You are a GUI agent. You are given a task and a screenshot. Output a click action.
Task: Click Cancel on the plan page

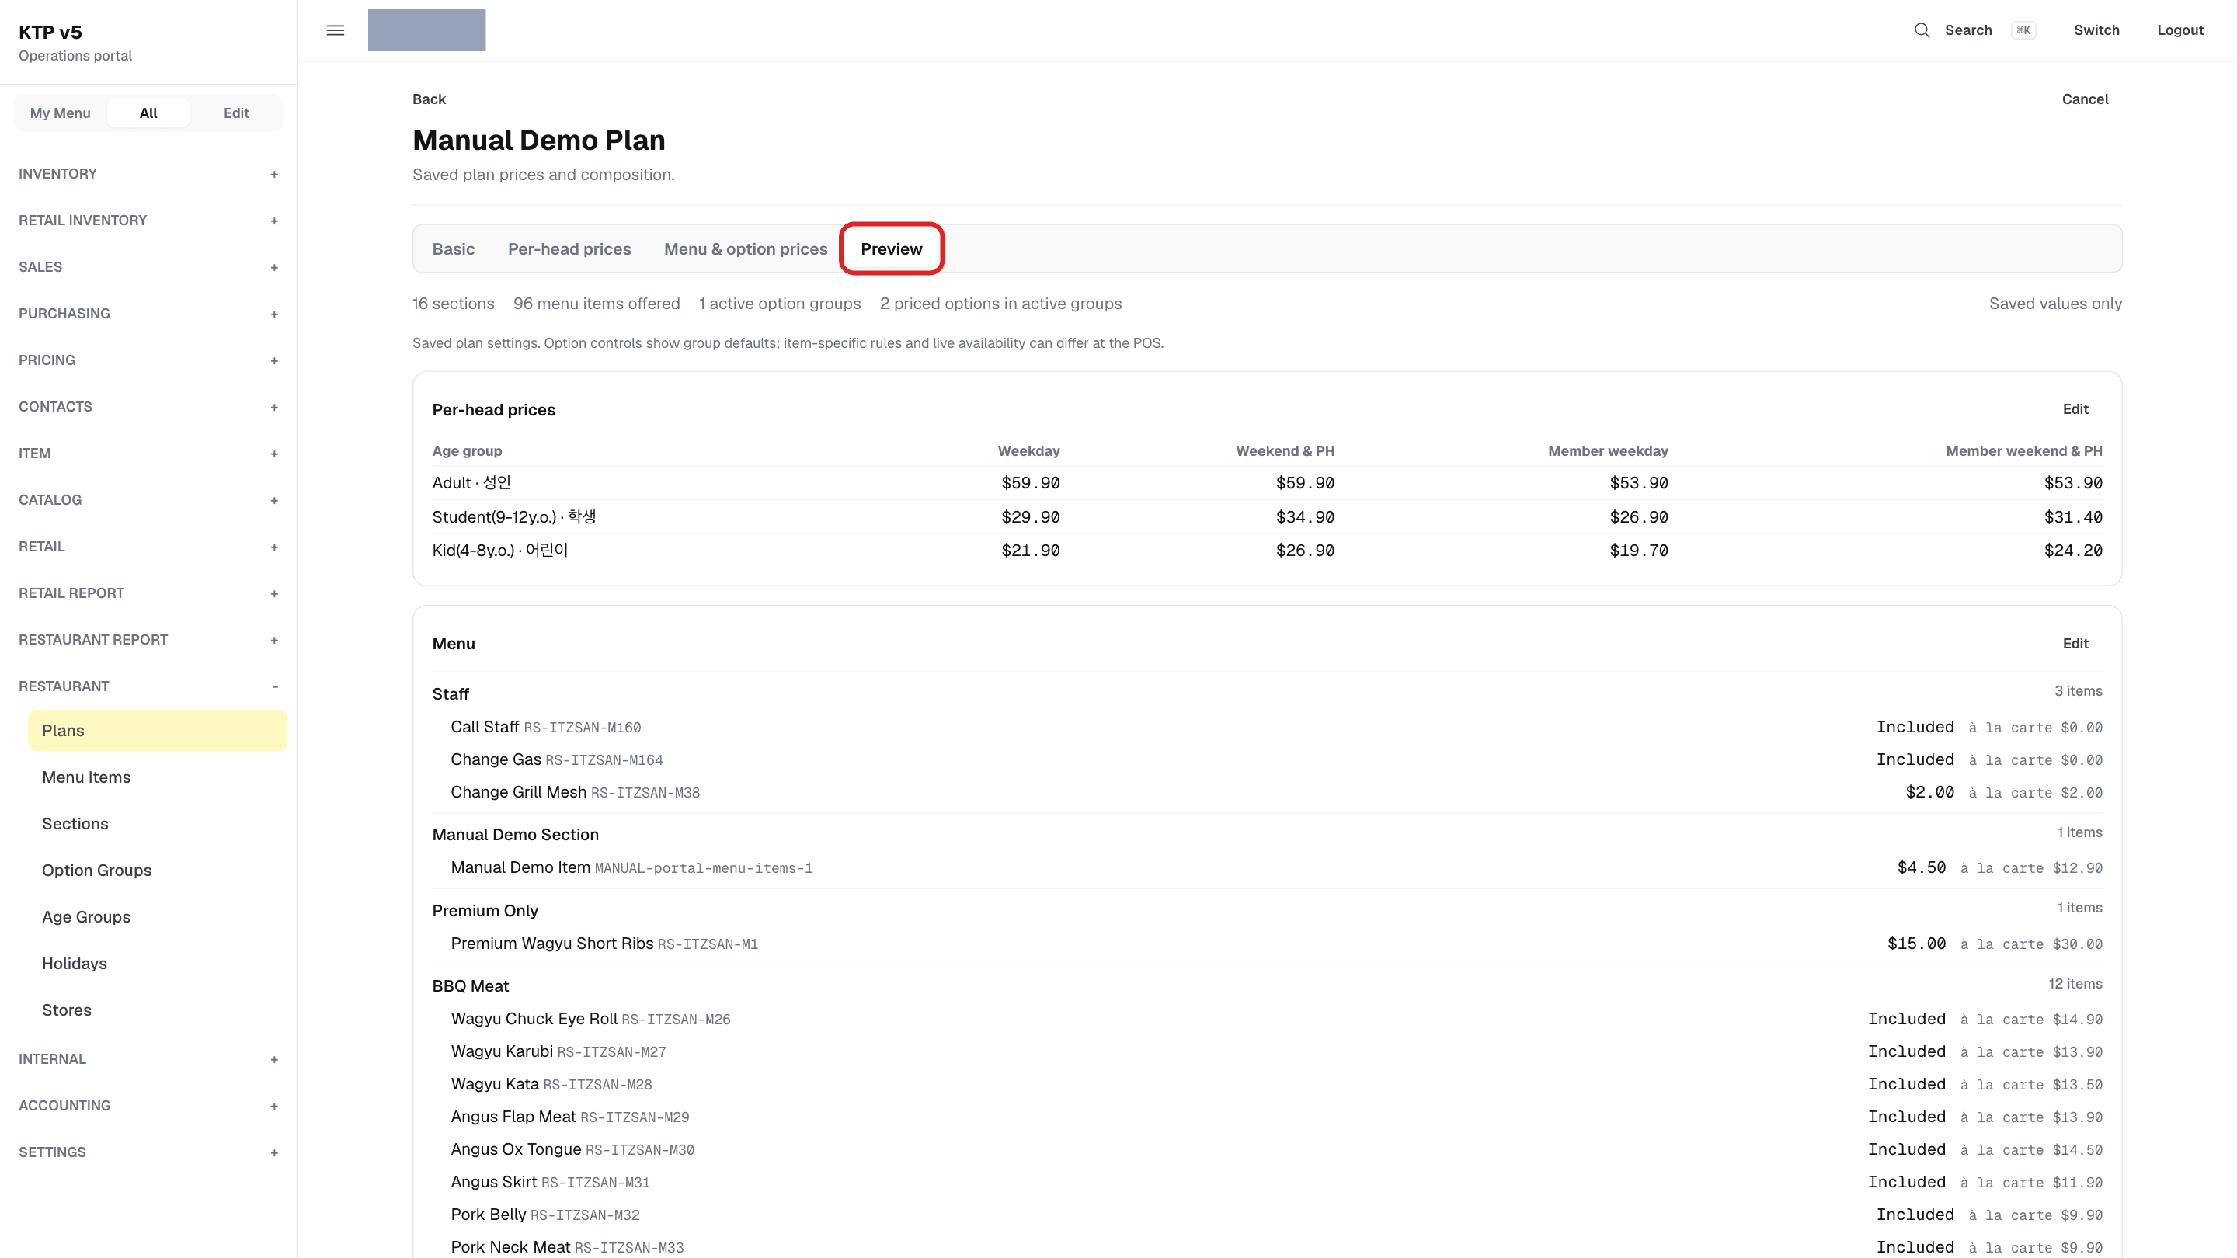[x=2085, y=99]
